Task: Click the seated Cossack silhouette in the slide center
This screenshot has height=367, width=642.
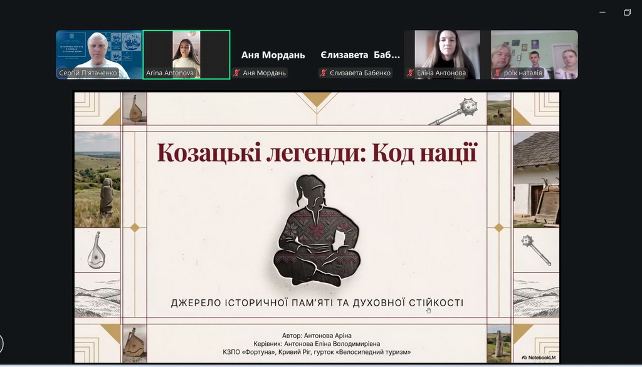Action: point(316,230)
